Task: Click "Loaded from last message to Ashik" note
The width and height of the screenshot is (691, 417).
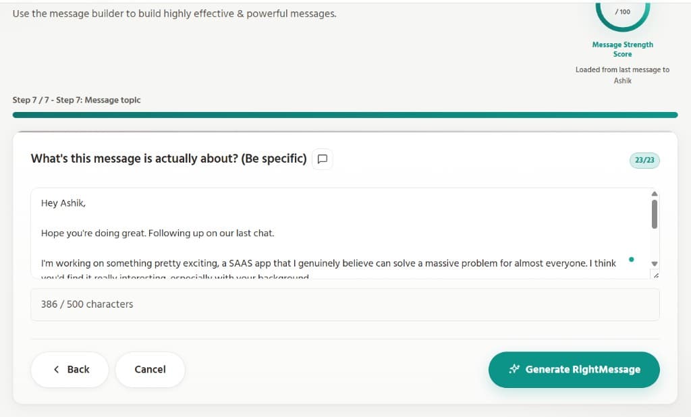Action: (622, 75)
